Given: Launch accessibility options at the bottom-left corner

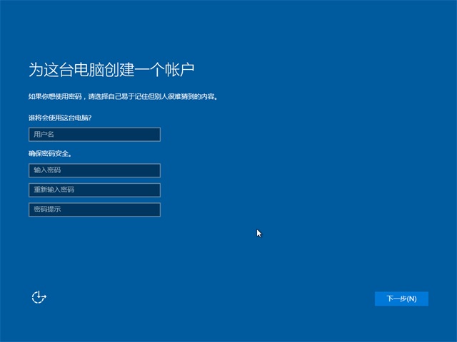Looking at the screenshot, I should click(39, 297).
